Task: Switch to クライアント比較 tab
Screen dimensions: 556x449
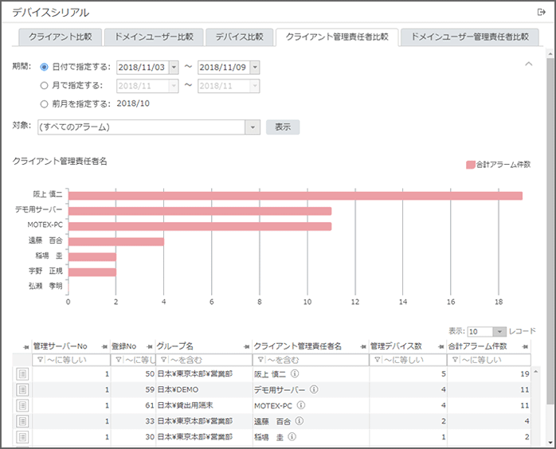Action: [x=61, y=37]
